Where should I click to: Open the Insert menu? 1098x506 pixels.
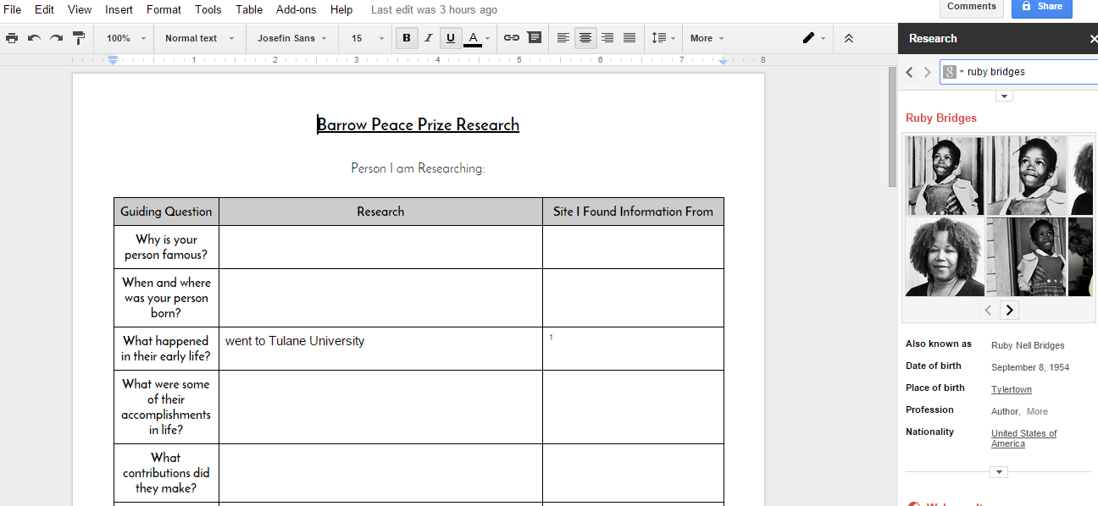119,9
